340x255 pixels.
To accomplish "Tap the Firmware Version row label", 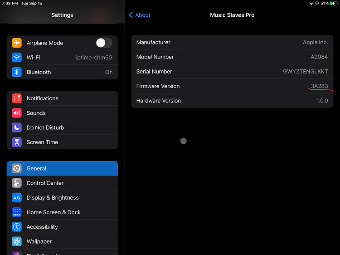I will click(x=158, y=86).
